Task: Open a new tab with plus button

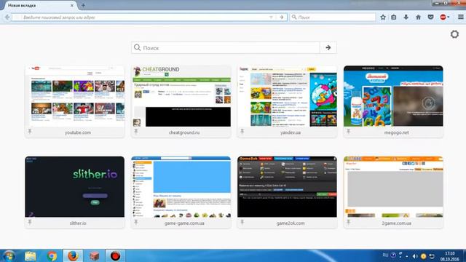Action: 83,5
